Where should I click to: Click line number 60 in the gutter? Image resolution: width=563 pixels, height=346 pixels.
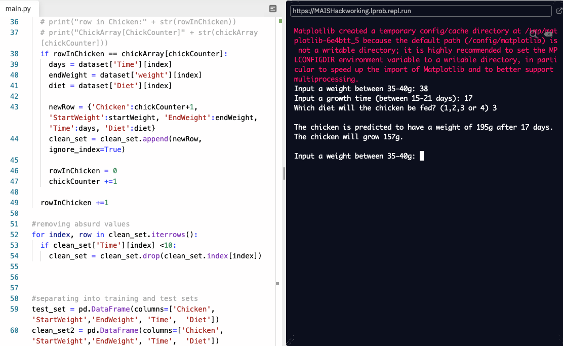coord(14,330)
